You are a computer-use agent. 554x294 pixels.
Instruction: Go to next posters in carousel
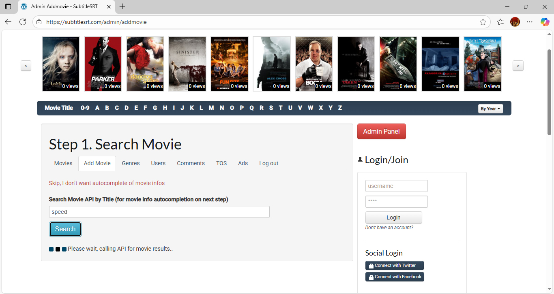(518, 66)
